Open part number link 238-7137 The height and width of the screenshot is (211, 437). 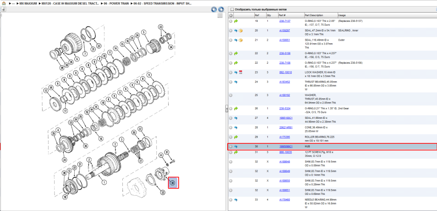pos(284,21)
